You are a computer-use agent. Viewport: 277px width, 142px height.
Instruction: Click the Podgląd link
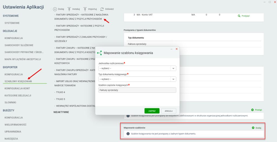(x=246, y=16)
